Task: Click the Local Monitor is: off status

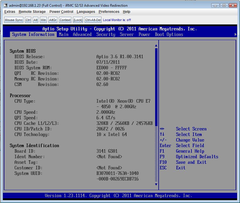Action: (117, 20)
